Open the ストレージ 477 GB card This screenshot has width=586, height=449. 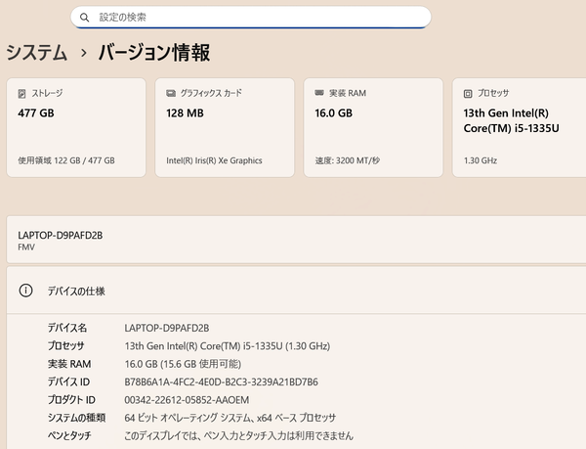76,127
